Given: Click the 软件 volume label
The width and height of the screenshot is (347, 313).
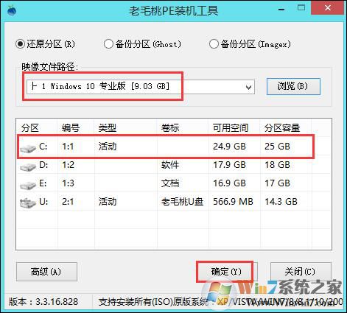Looking at the screenshot, I should [x=170, y=165].
